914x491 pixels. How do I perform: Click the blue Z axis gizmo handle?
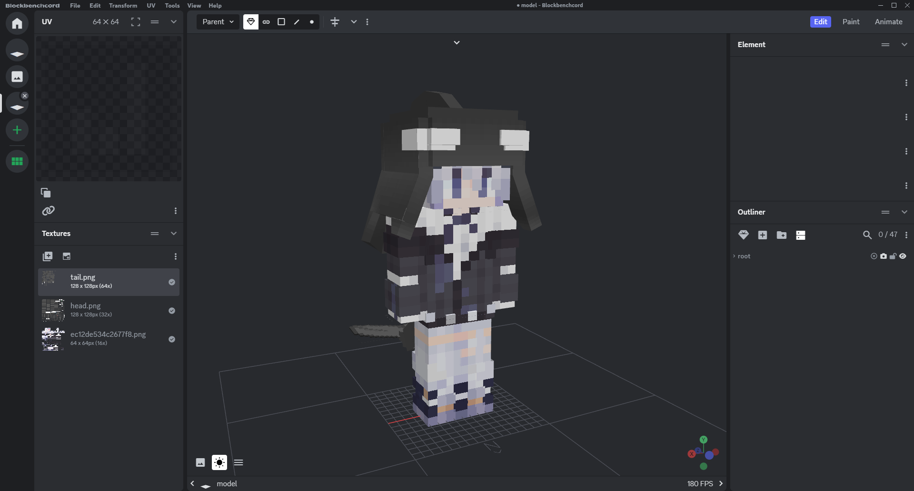tap(709, 455)
